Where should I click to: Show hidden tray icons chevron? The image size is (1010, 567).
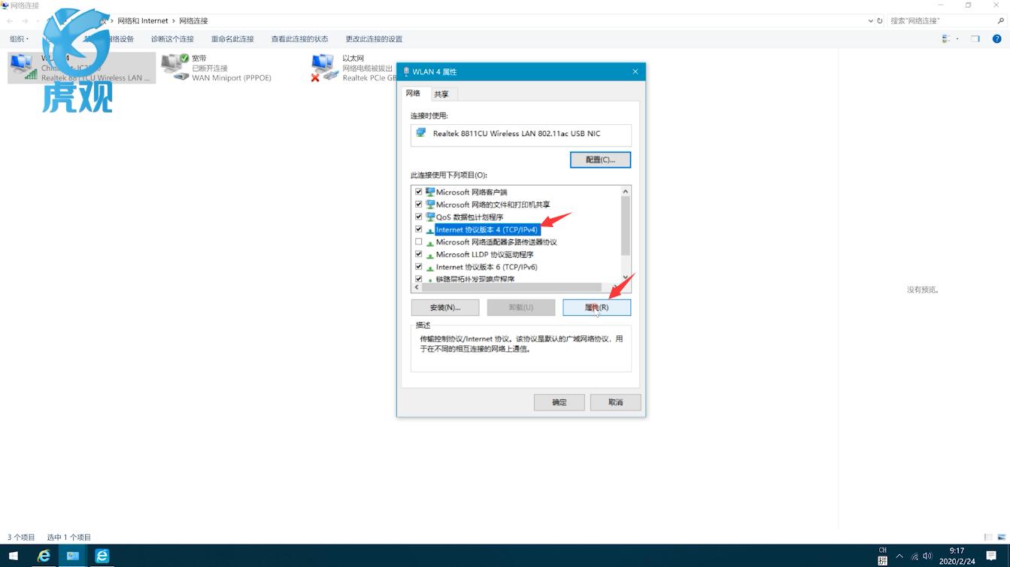point(899,556)
